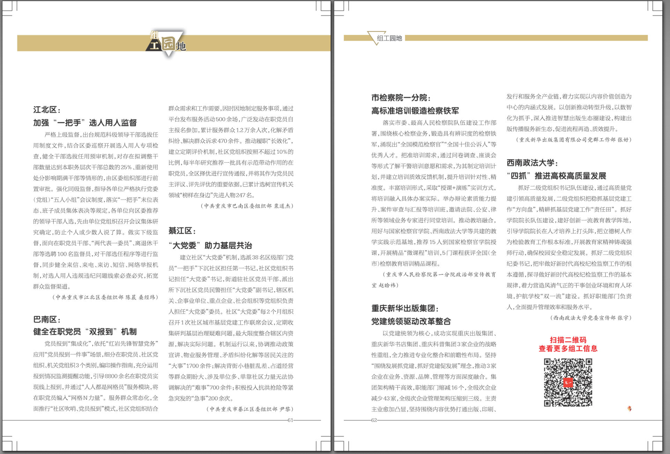This screenshot has width=670, height=454.
Task: Click the red text 扫描二维码
Action: 568,340
